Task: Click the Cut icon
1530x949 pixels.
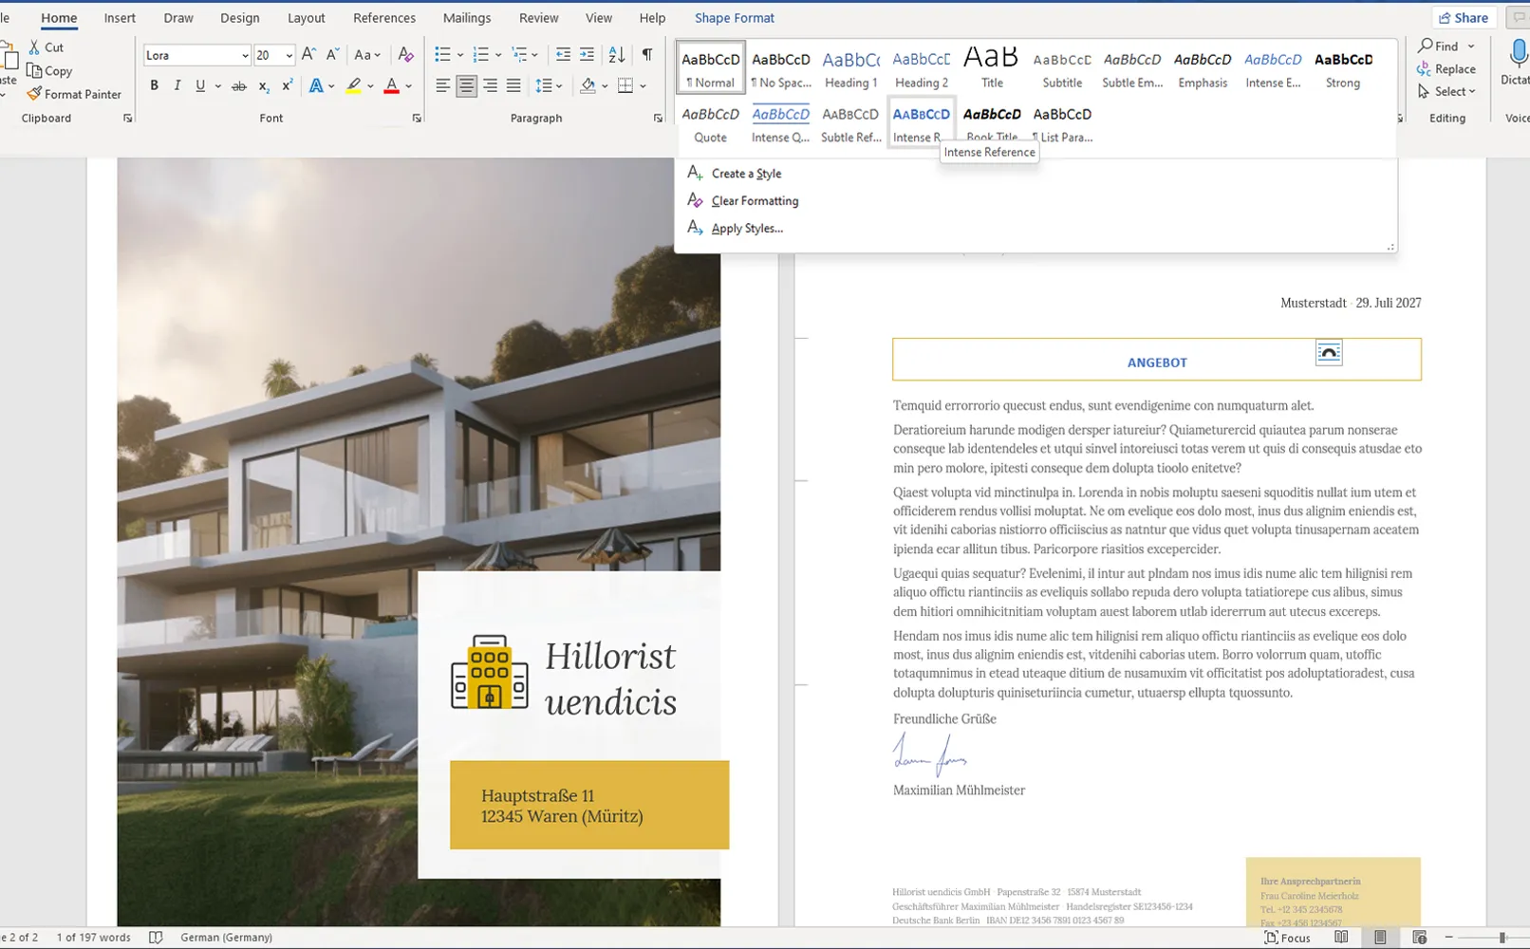Action: point(34,47)
